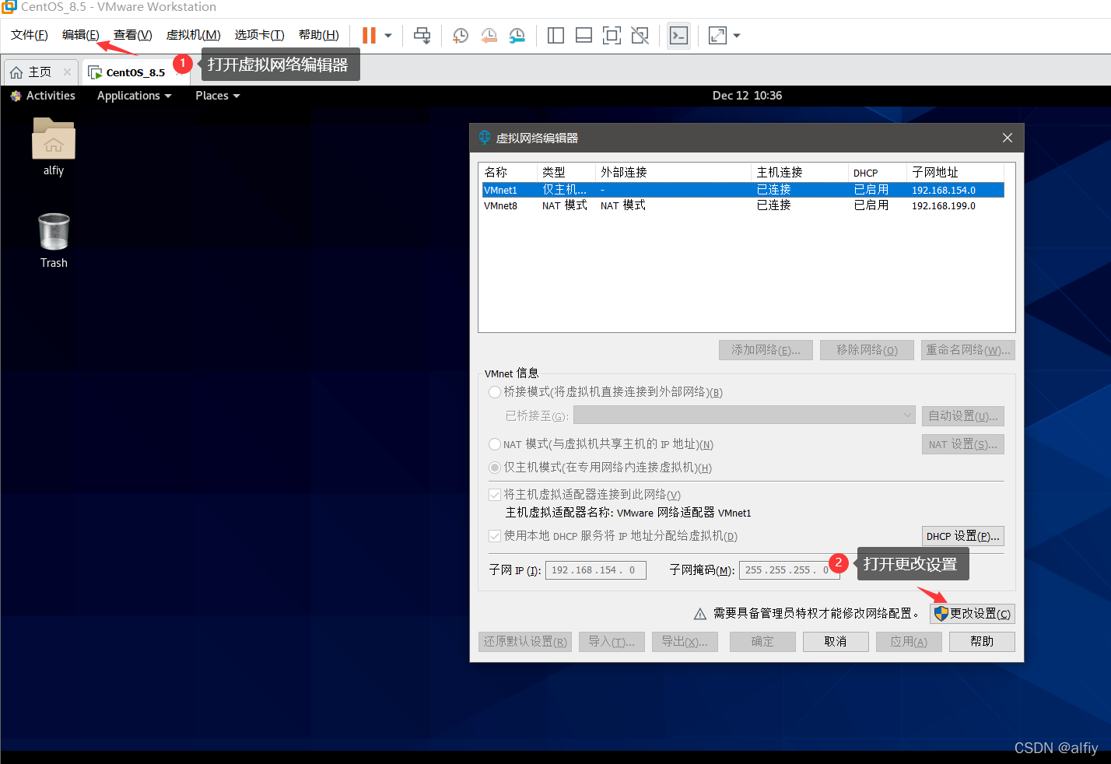Click the 导出(X)... button
Image resolution: width=1111 pixels, height=764 pixels.
tap(685, 642)
